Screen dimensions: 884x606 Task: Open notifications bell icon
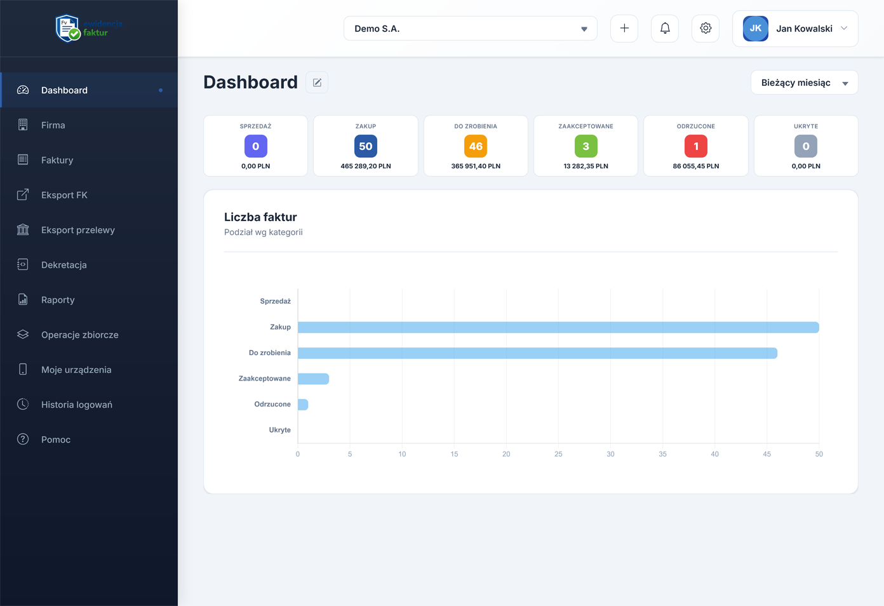[x=665, y=29]
